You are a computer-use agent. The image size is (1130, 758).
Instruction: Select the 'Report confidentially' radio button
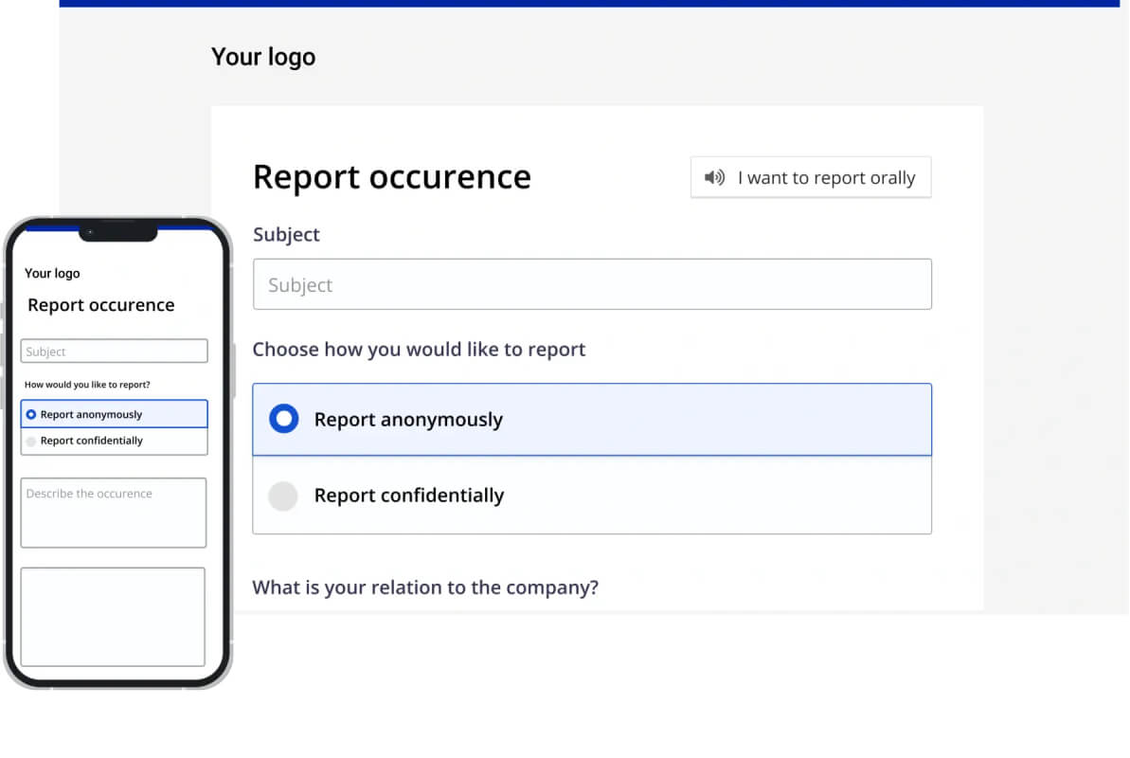[x=283, y=496]
